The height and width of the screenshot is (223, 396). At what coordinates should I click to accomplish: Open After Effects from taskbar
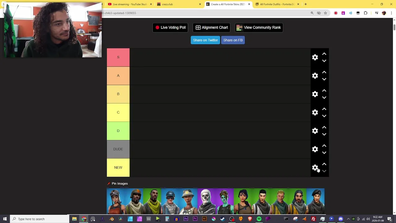pyautogui.click(x=186, y=219)
